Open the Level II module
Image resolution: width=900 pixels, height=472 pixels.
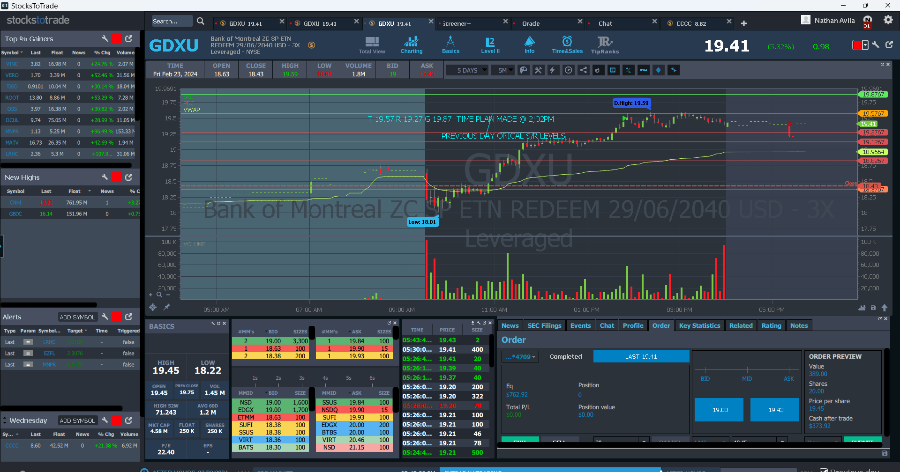[x=490, y=45]
